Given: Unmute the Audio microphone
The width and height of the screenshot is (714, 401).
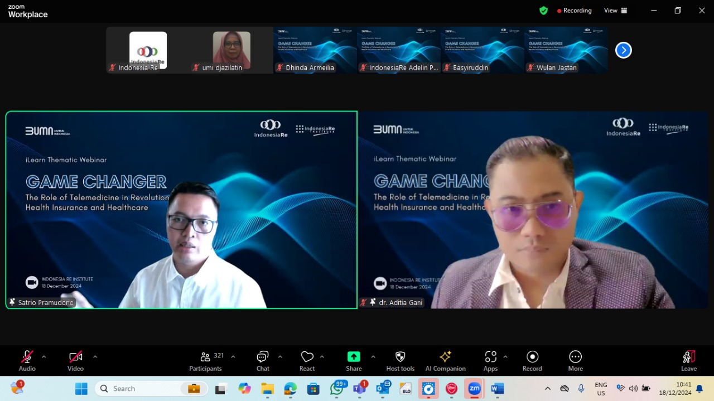Looking at the screenshot, I should pos(27,357).
